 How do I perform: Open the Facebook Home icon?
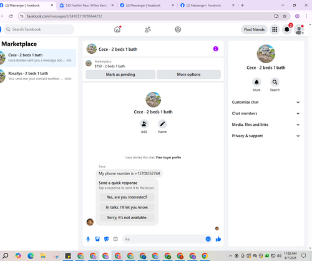tap(117, 29)
